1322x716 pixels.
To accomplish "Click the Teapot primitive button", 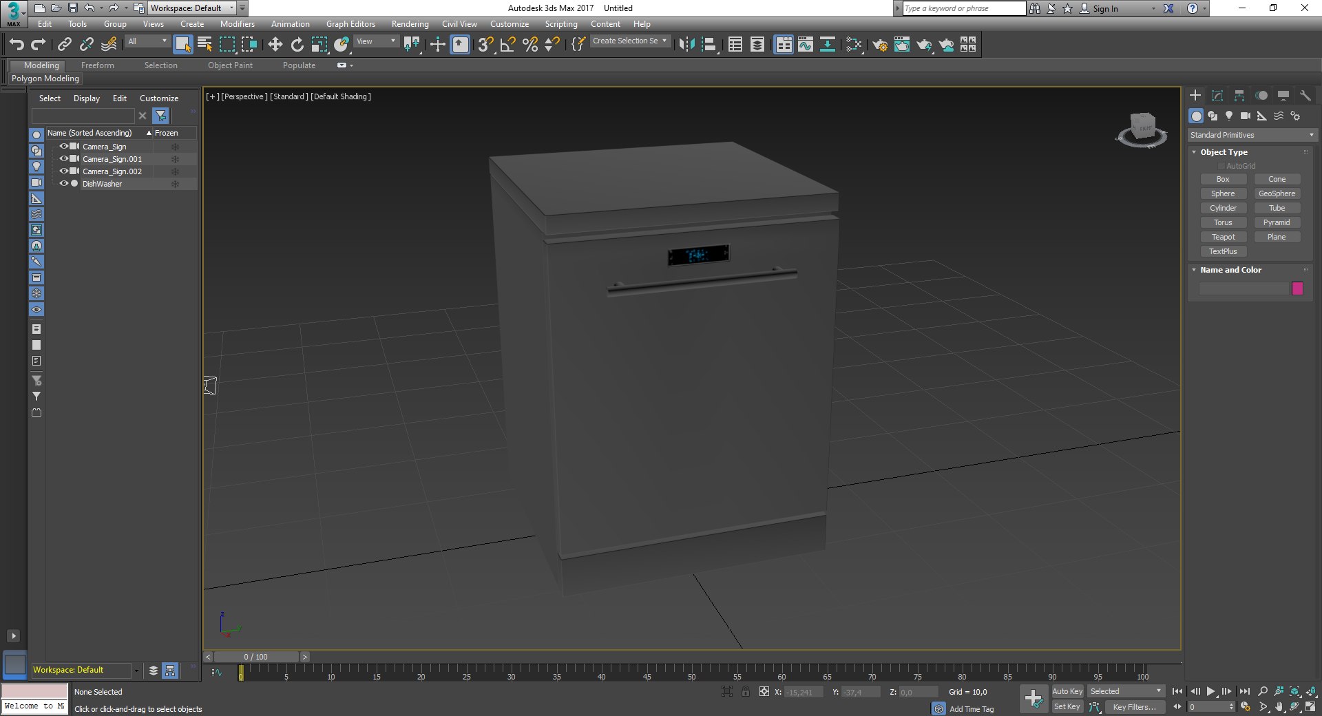I will (x=1223, y=237).
